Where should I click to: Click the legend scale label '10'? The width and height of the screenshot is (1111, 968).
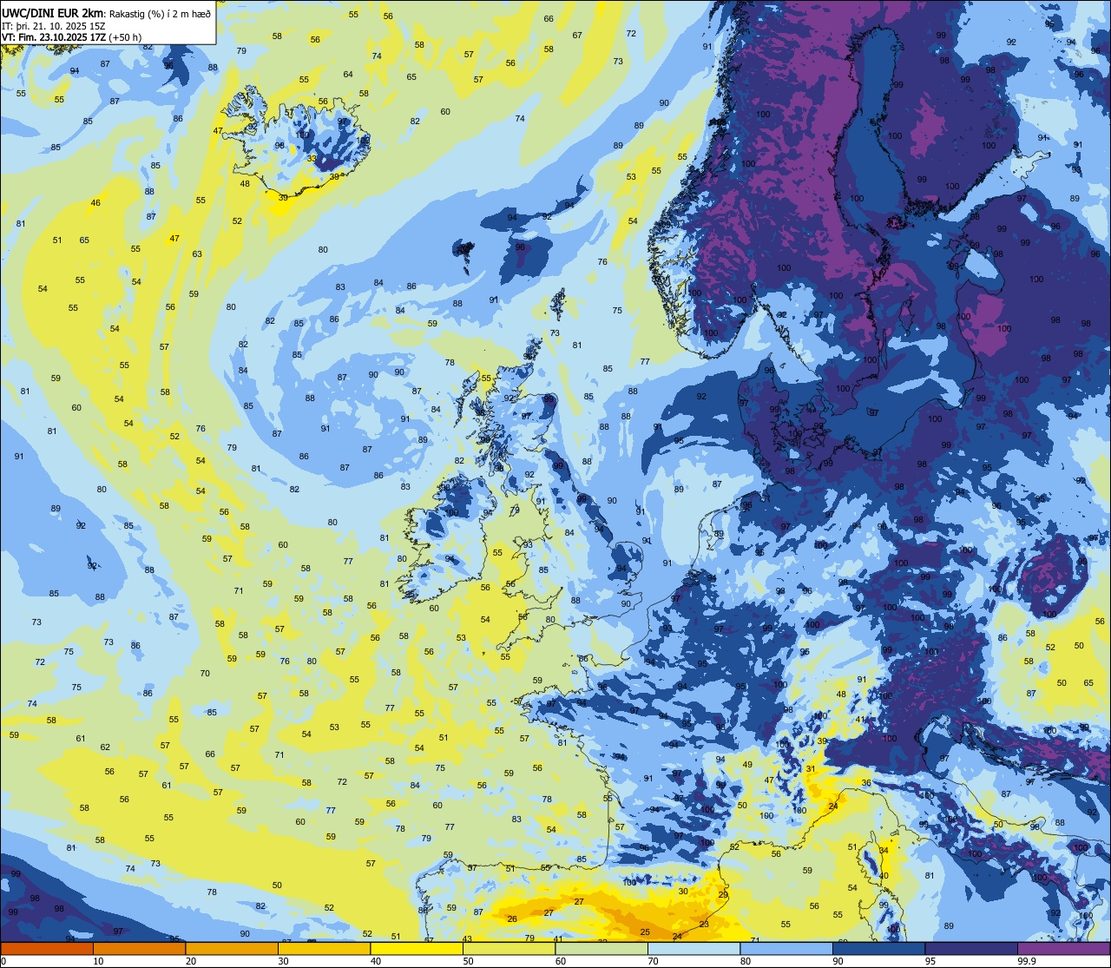coord(98,961)
